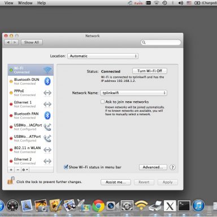Turn Wi-Fi Off button
Screen dimensions: 217x217
coord(150,71)
